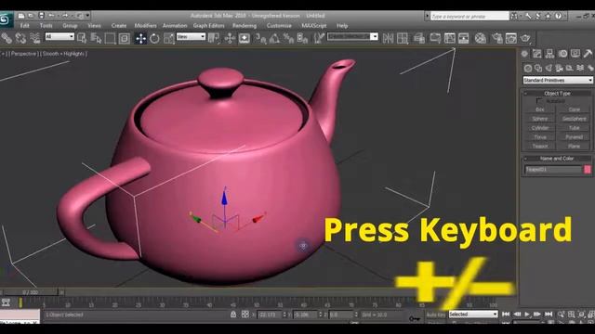The image size is (595, 334).
Task: Switch to the Utilities hammer tab
Action: [588, 54]
